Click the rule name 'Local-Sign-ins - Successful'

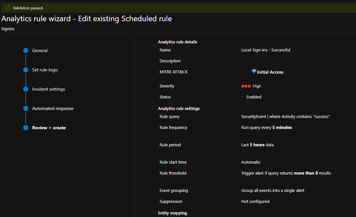[266, 50]
